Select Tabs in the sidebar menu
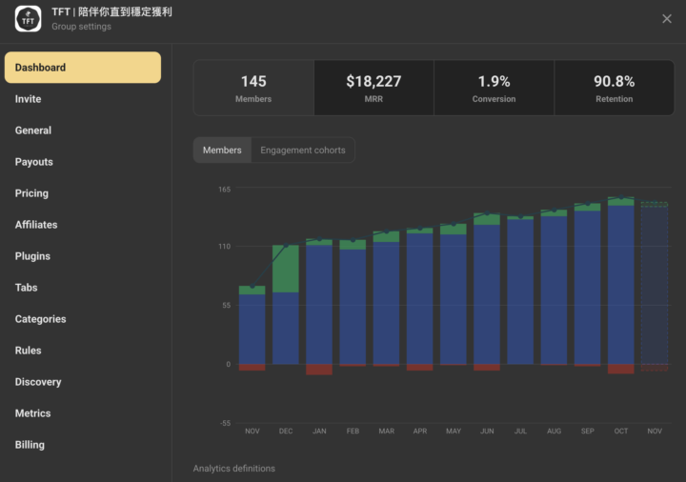The height and width of the screenshot is (482, 686). (x=27, y=288)
